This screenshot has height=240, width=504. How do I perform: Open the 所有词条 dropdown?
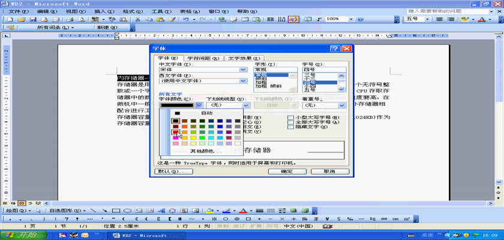tap(55, 28)
